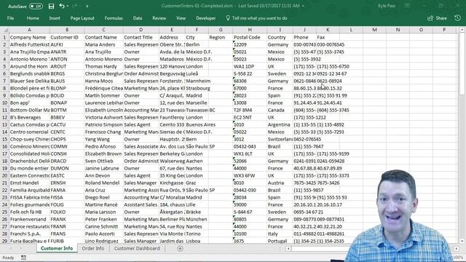Select the cell 'Ernst Handel'

coord(29,183)
